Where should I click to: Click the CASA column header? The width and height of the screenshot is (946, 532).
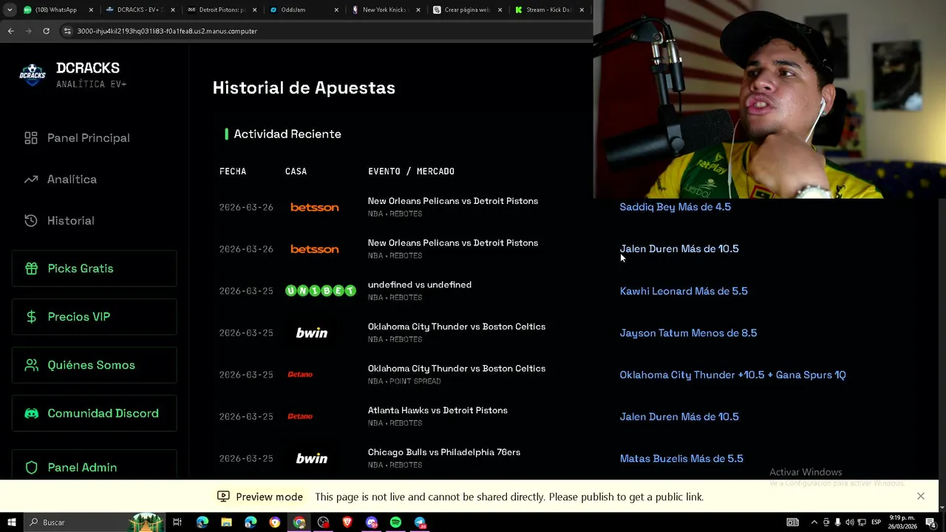296,171
